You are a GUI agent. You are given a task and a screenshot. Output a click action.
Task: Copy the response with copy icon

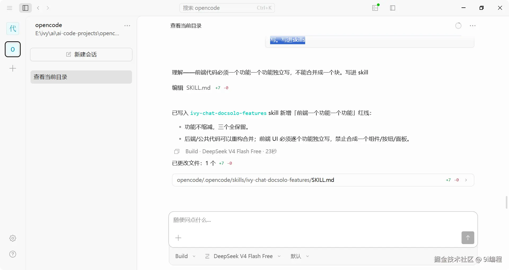[177, 151]
